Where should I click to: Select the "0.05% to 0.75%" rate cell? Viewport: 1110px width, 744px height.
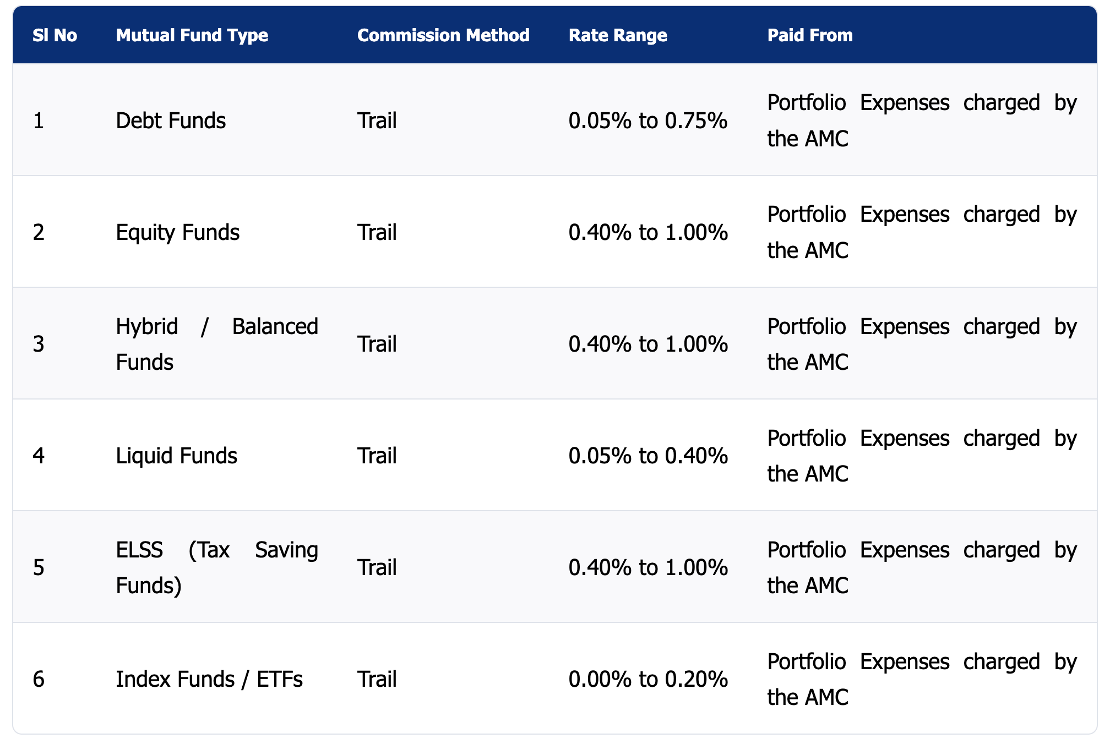coord(647,121)
